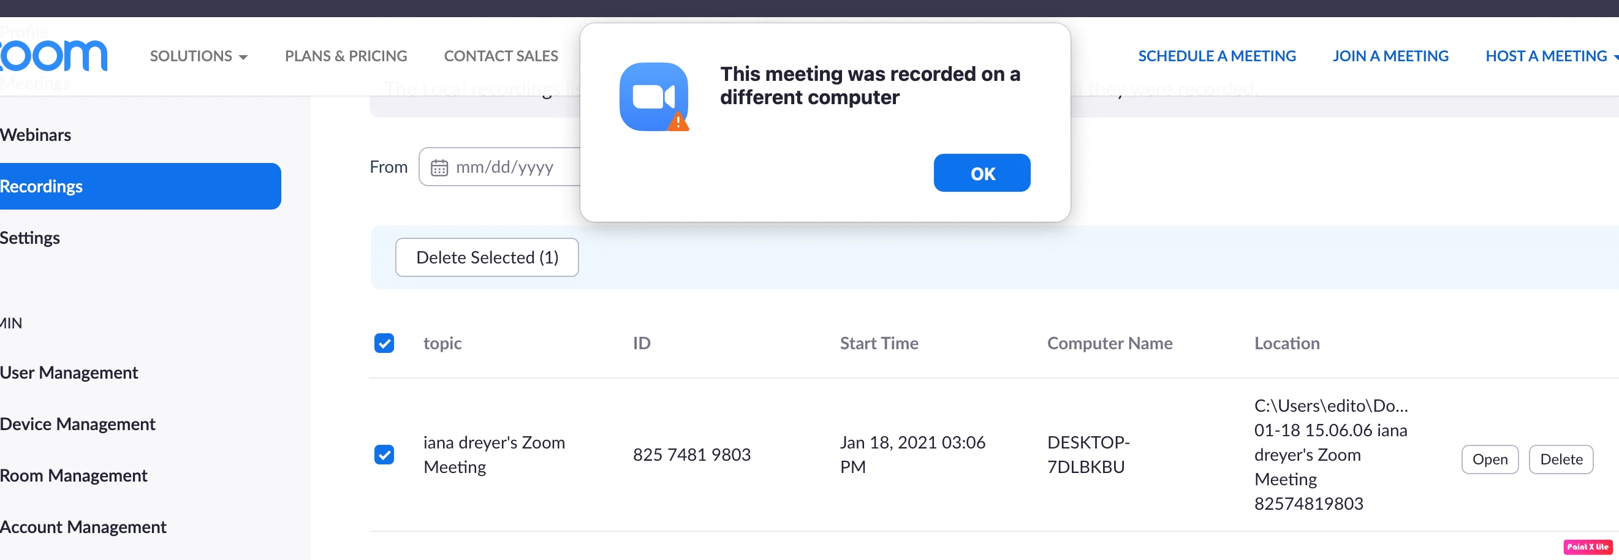This screenshot has width=1619, height=560.
Task: Open Device Management section
Action: tap(78, 424)
